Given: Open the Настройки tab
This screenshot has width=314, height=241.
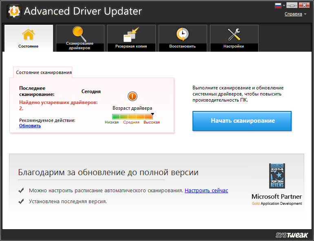Looking at the screenshot, I should point(234,38).
